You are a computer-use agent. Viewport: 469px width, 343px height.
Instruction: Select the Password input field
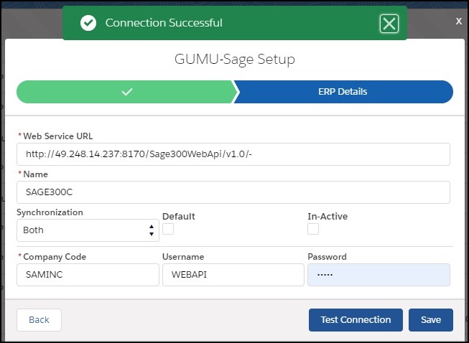click(379, 275)
